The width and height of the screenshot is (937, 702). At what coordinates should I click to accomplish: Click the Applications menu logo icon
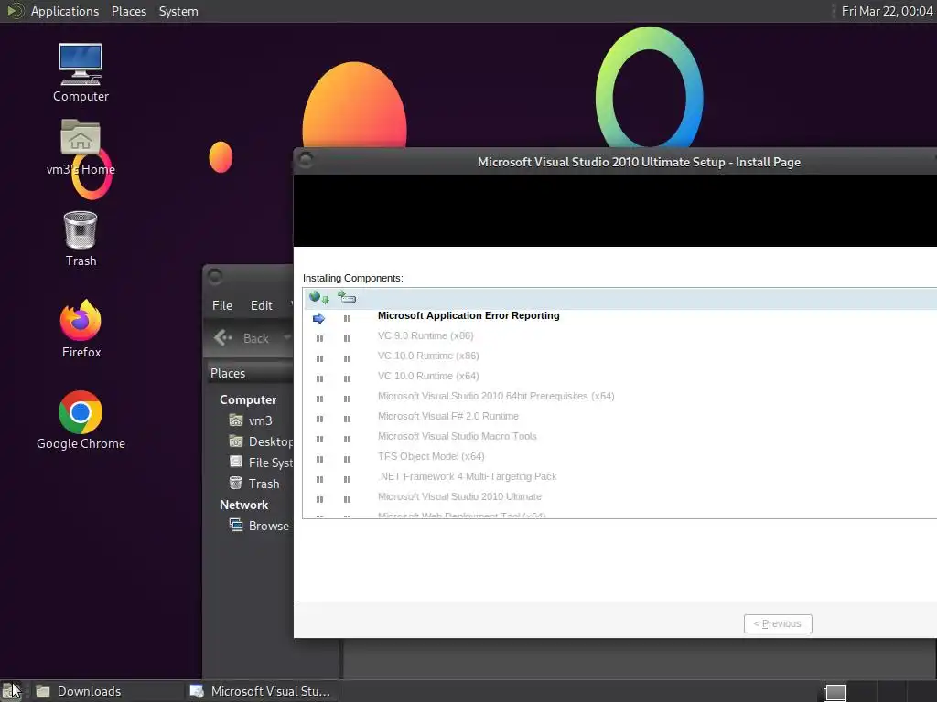pyautogui.click(x=16, y=11)
